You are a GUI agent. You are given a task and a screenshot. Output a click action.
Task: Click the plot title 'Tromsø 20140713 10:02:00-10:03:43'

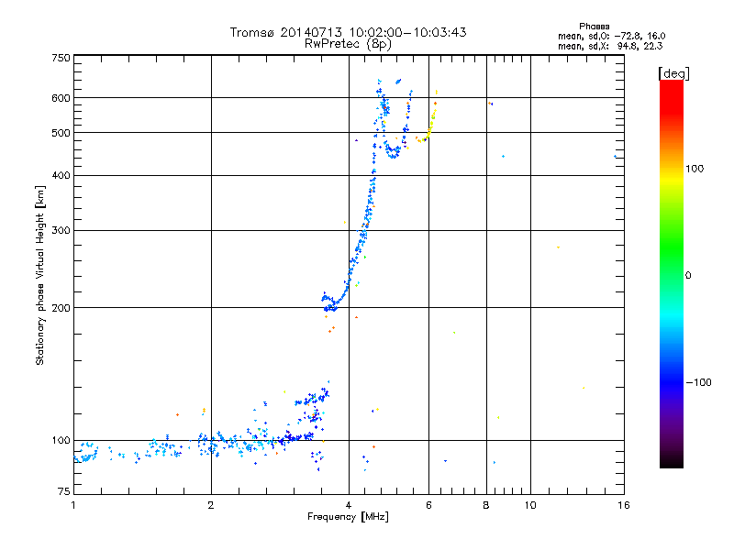[x=348, y=32]
